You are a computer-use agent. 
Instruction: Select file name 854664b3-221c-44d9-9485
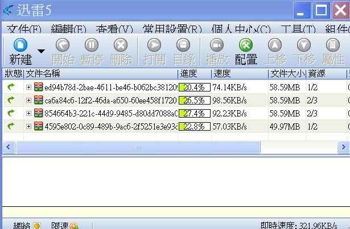click(x=111, y=114)
